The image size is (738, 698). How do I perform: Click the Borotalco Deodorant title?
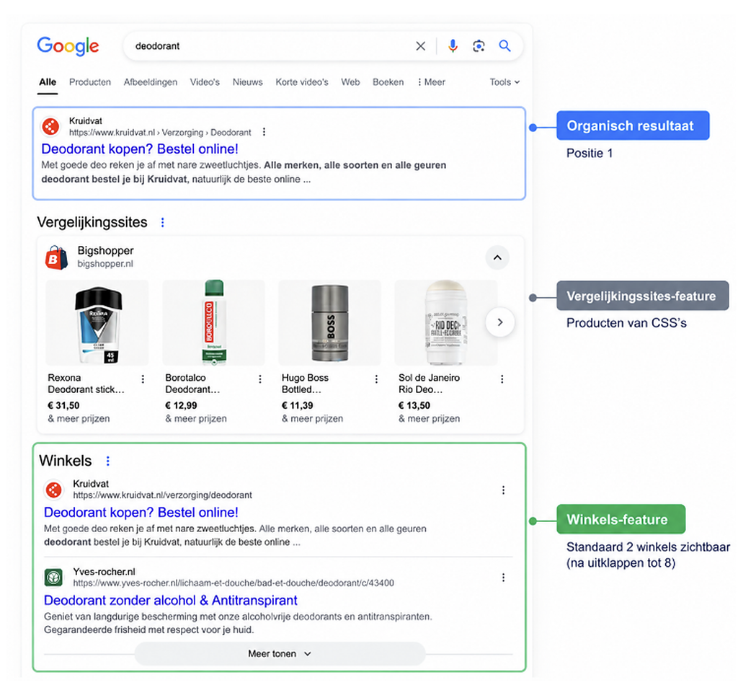pos(192,384)
